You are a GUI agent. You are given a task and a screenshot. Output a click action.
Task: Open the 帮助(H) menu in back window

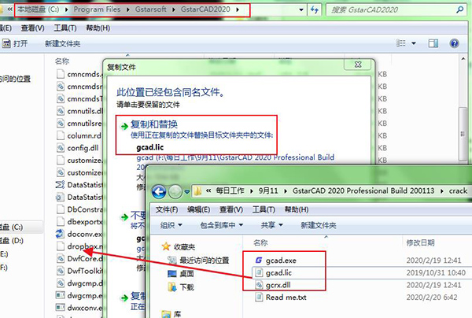click(98, 28)
